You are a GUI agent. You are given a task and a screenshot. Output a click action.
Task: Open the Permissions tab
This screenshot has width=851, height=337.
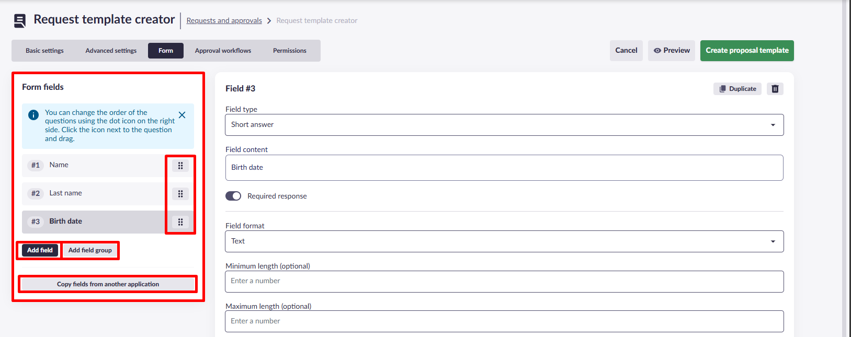[x=290, y=51]
